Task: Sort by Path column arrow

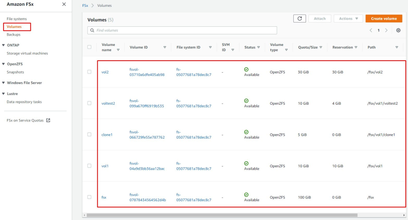Action: point(396,47)
